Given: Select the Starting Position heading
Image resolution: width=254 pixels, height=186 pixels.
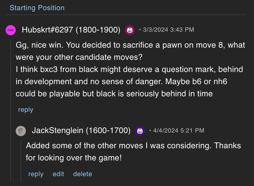Looking at the screenshot, I should pos(37,8).
